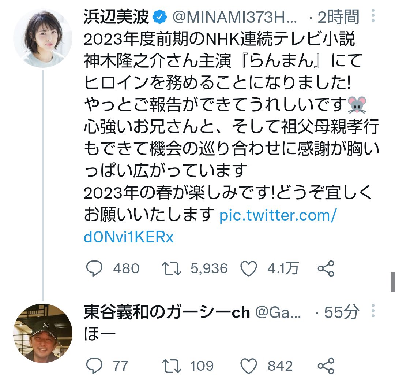Click the blue verified badge
Image resolution: width=395 pixels, height=389 pixels.
pyautogui.click(x=160, y=17)
